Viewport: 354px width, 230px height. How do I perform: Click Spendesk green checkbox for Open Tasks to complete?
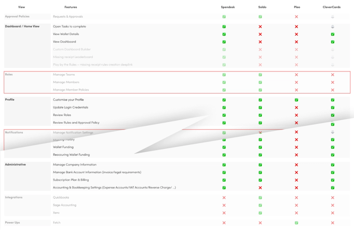[224, 26]
